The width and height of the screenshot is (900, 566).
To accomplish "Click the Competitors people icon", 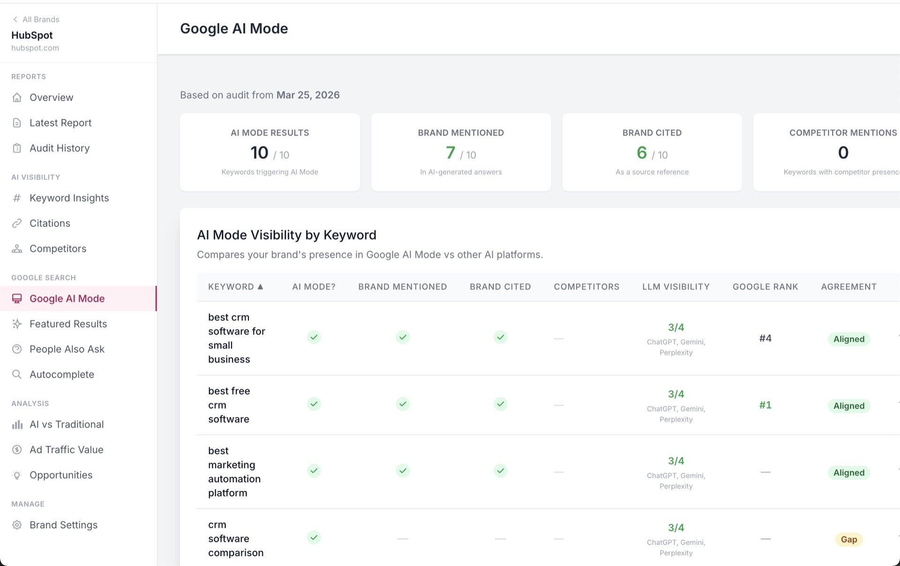I will click(17, 249).
